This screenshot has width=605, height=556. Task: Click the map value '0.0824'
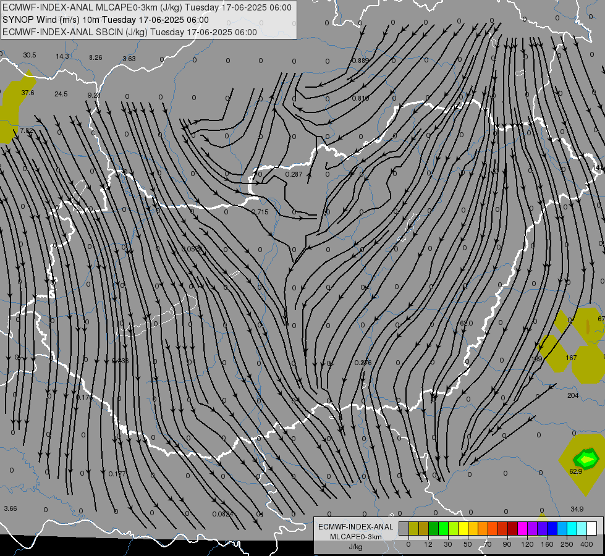222,514
